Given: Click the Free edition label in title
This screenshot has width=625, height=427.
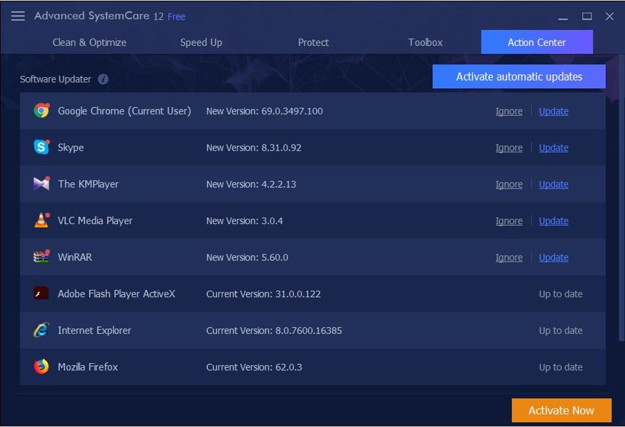Looking at the screenshot, I should 176,17.
